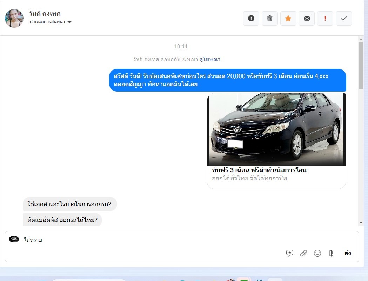The image size is (368, 281).
Task: Mark conversation as spam icon
Action: [x=251, y=18]
